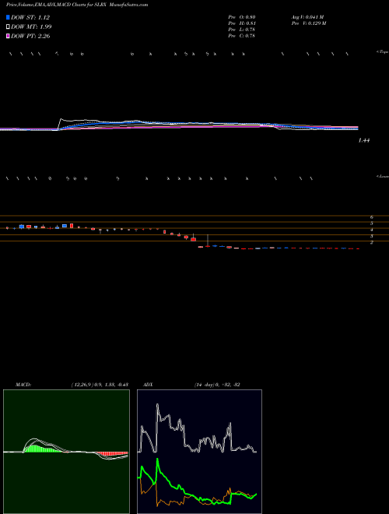This screenshot has height=514, width=389.
Task: Select the 'DOW PT: 2.26' legend text
Action: [30, 36]
